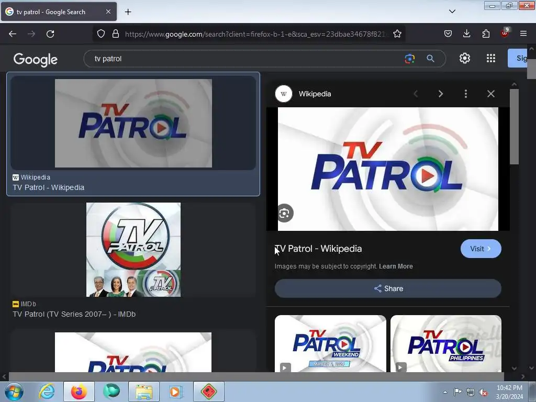
Task: Open the extensions puzzle icon
Action: click(486, 33)
